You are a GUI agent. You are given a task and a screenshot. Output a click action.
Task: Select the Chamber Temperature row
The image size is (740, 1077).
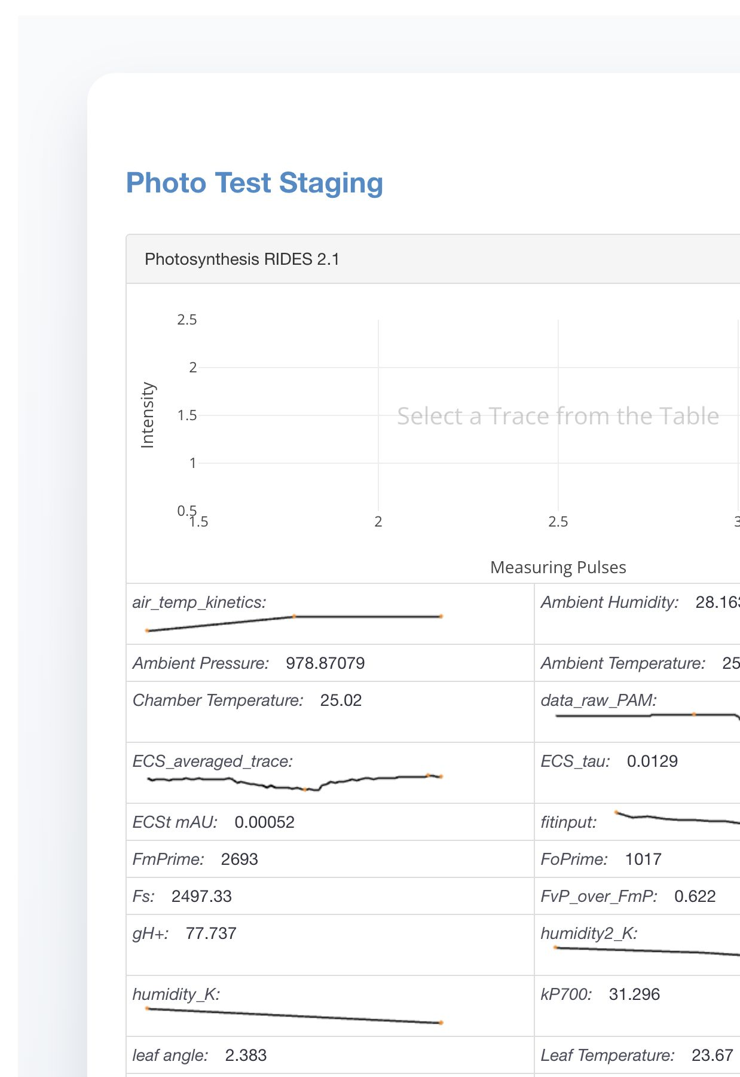point(330,712)
